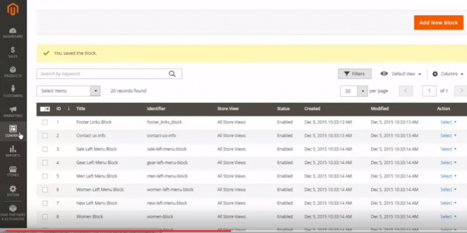Go to next page arrow
Viewport: 467px width, 233px height.
[x=461, y=91]
